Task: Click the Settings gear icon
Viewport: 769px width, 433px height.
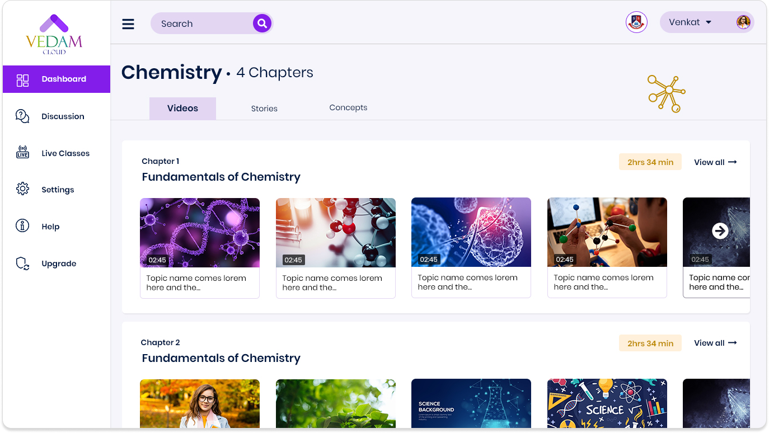Action: pos(22,189)
